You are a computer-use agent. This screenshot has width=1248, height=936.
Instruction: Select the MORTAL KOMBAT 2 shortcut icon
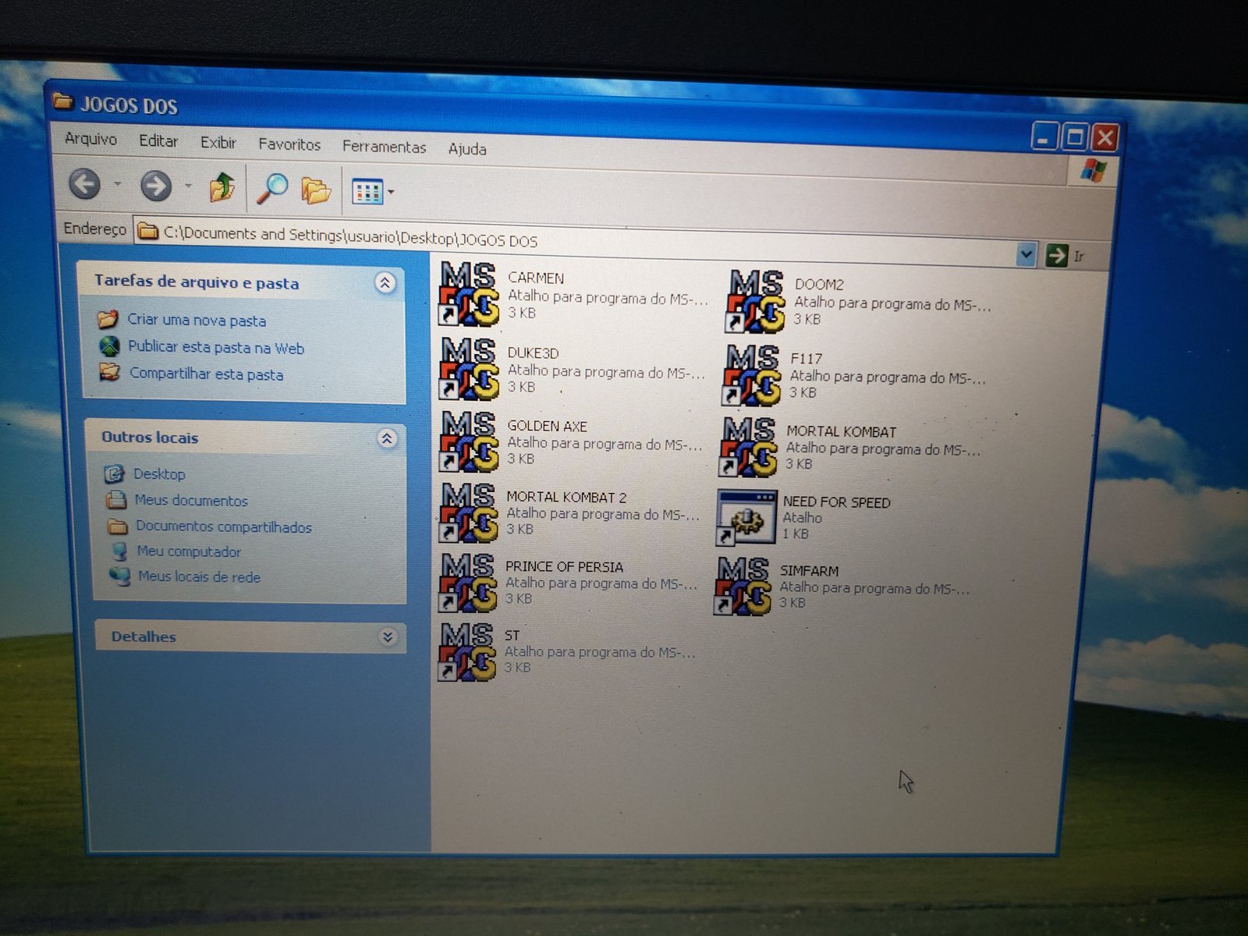468,512
